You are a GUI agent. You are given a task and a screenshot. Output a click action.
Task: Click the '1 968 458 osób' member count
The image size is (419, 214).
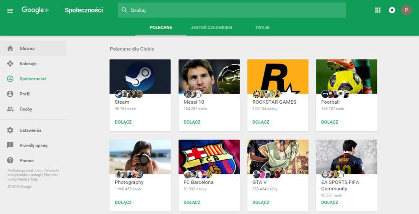coord(128,189)
